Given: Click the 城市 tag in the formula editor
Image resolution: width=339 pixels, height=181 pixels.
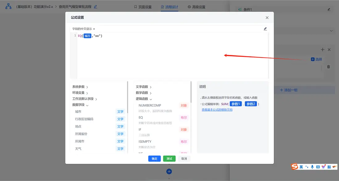Looking at the screenshot, I should point(88,36).
